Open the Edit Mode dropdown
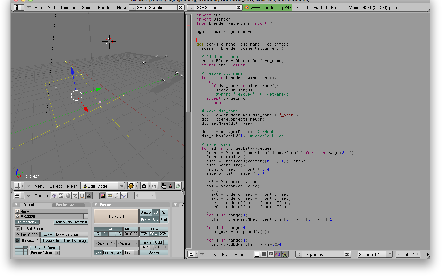Screen dimensions: 444x278 (102, 186)
